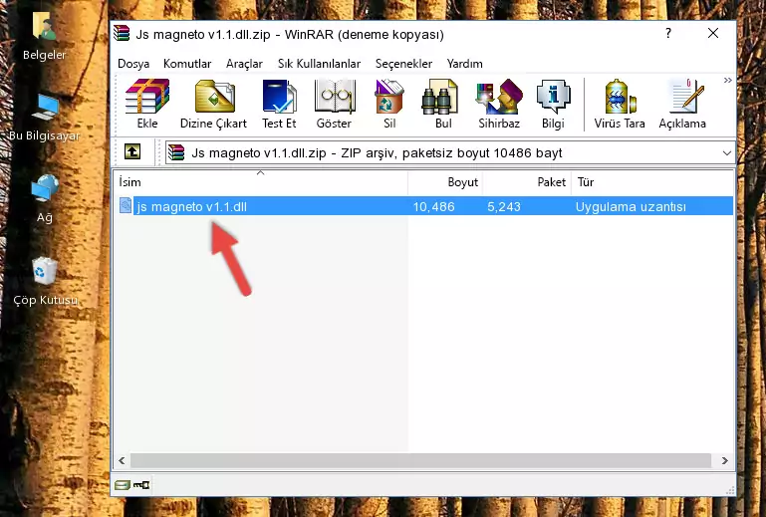
Task: Go up one folder level
Action: 132,152
